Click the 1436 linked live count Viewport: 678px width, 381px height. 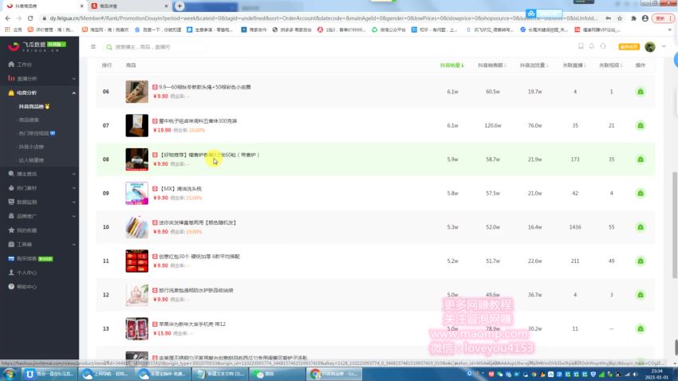point(574,227)
